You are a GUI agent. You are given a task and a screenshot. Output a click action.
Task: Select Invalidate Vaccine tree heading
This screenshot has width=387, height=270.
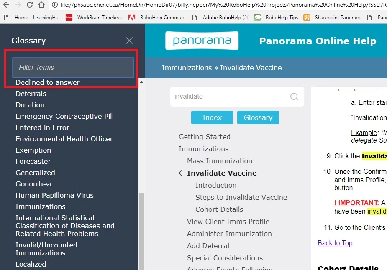point(222,173)
